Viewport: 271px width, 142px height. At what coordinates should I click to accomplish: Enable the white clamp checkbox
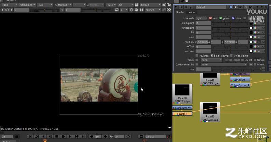[231, 56]
